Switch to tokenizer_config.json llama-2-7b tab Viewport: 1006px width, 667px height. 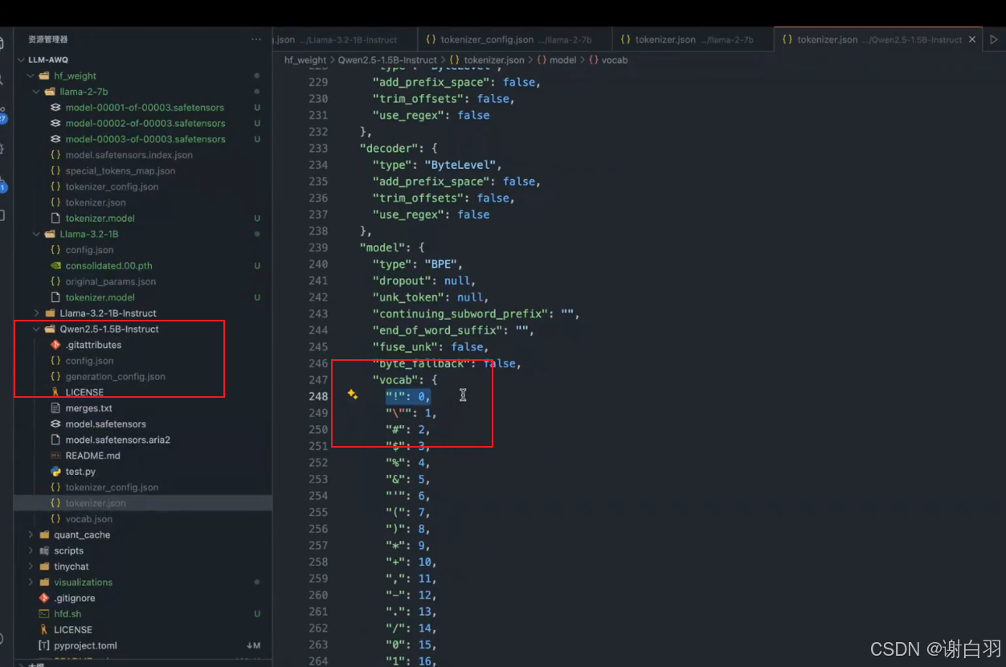coord(514,39)
